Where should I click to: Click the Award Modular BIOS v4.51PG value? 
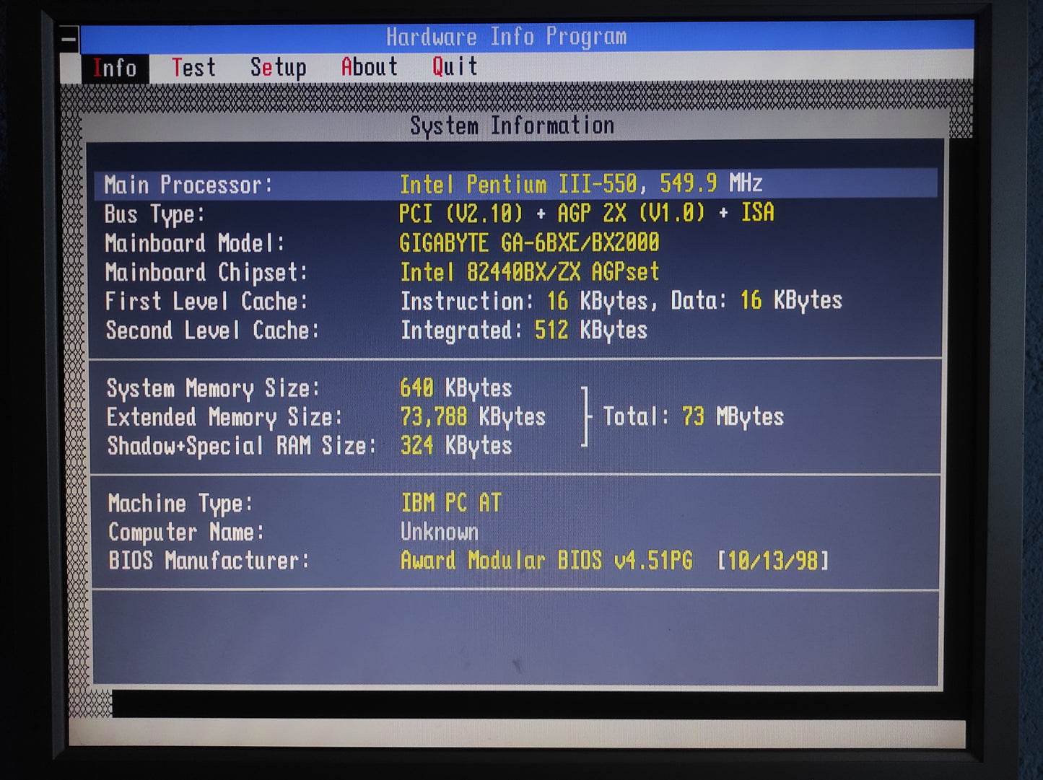(546, 561)
